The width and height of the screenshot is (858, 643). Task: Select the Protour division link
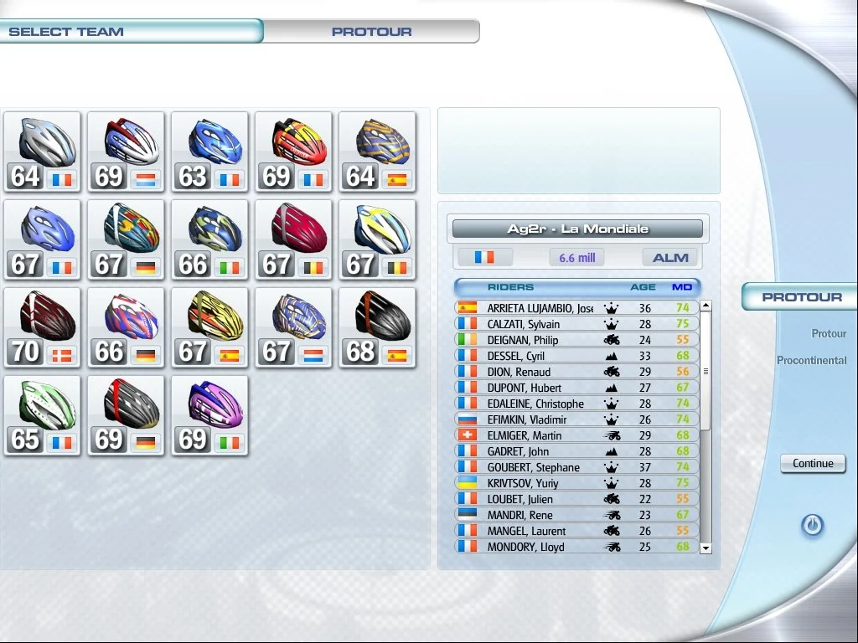click(828, 332)
